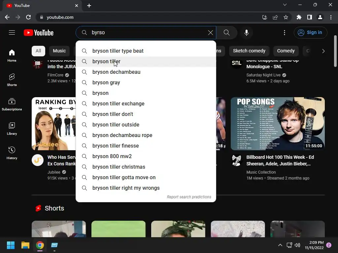Show hidden system tray icons
338x253 pixels.
click(x=280, y=245)
